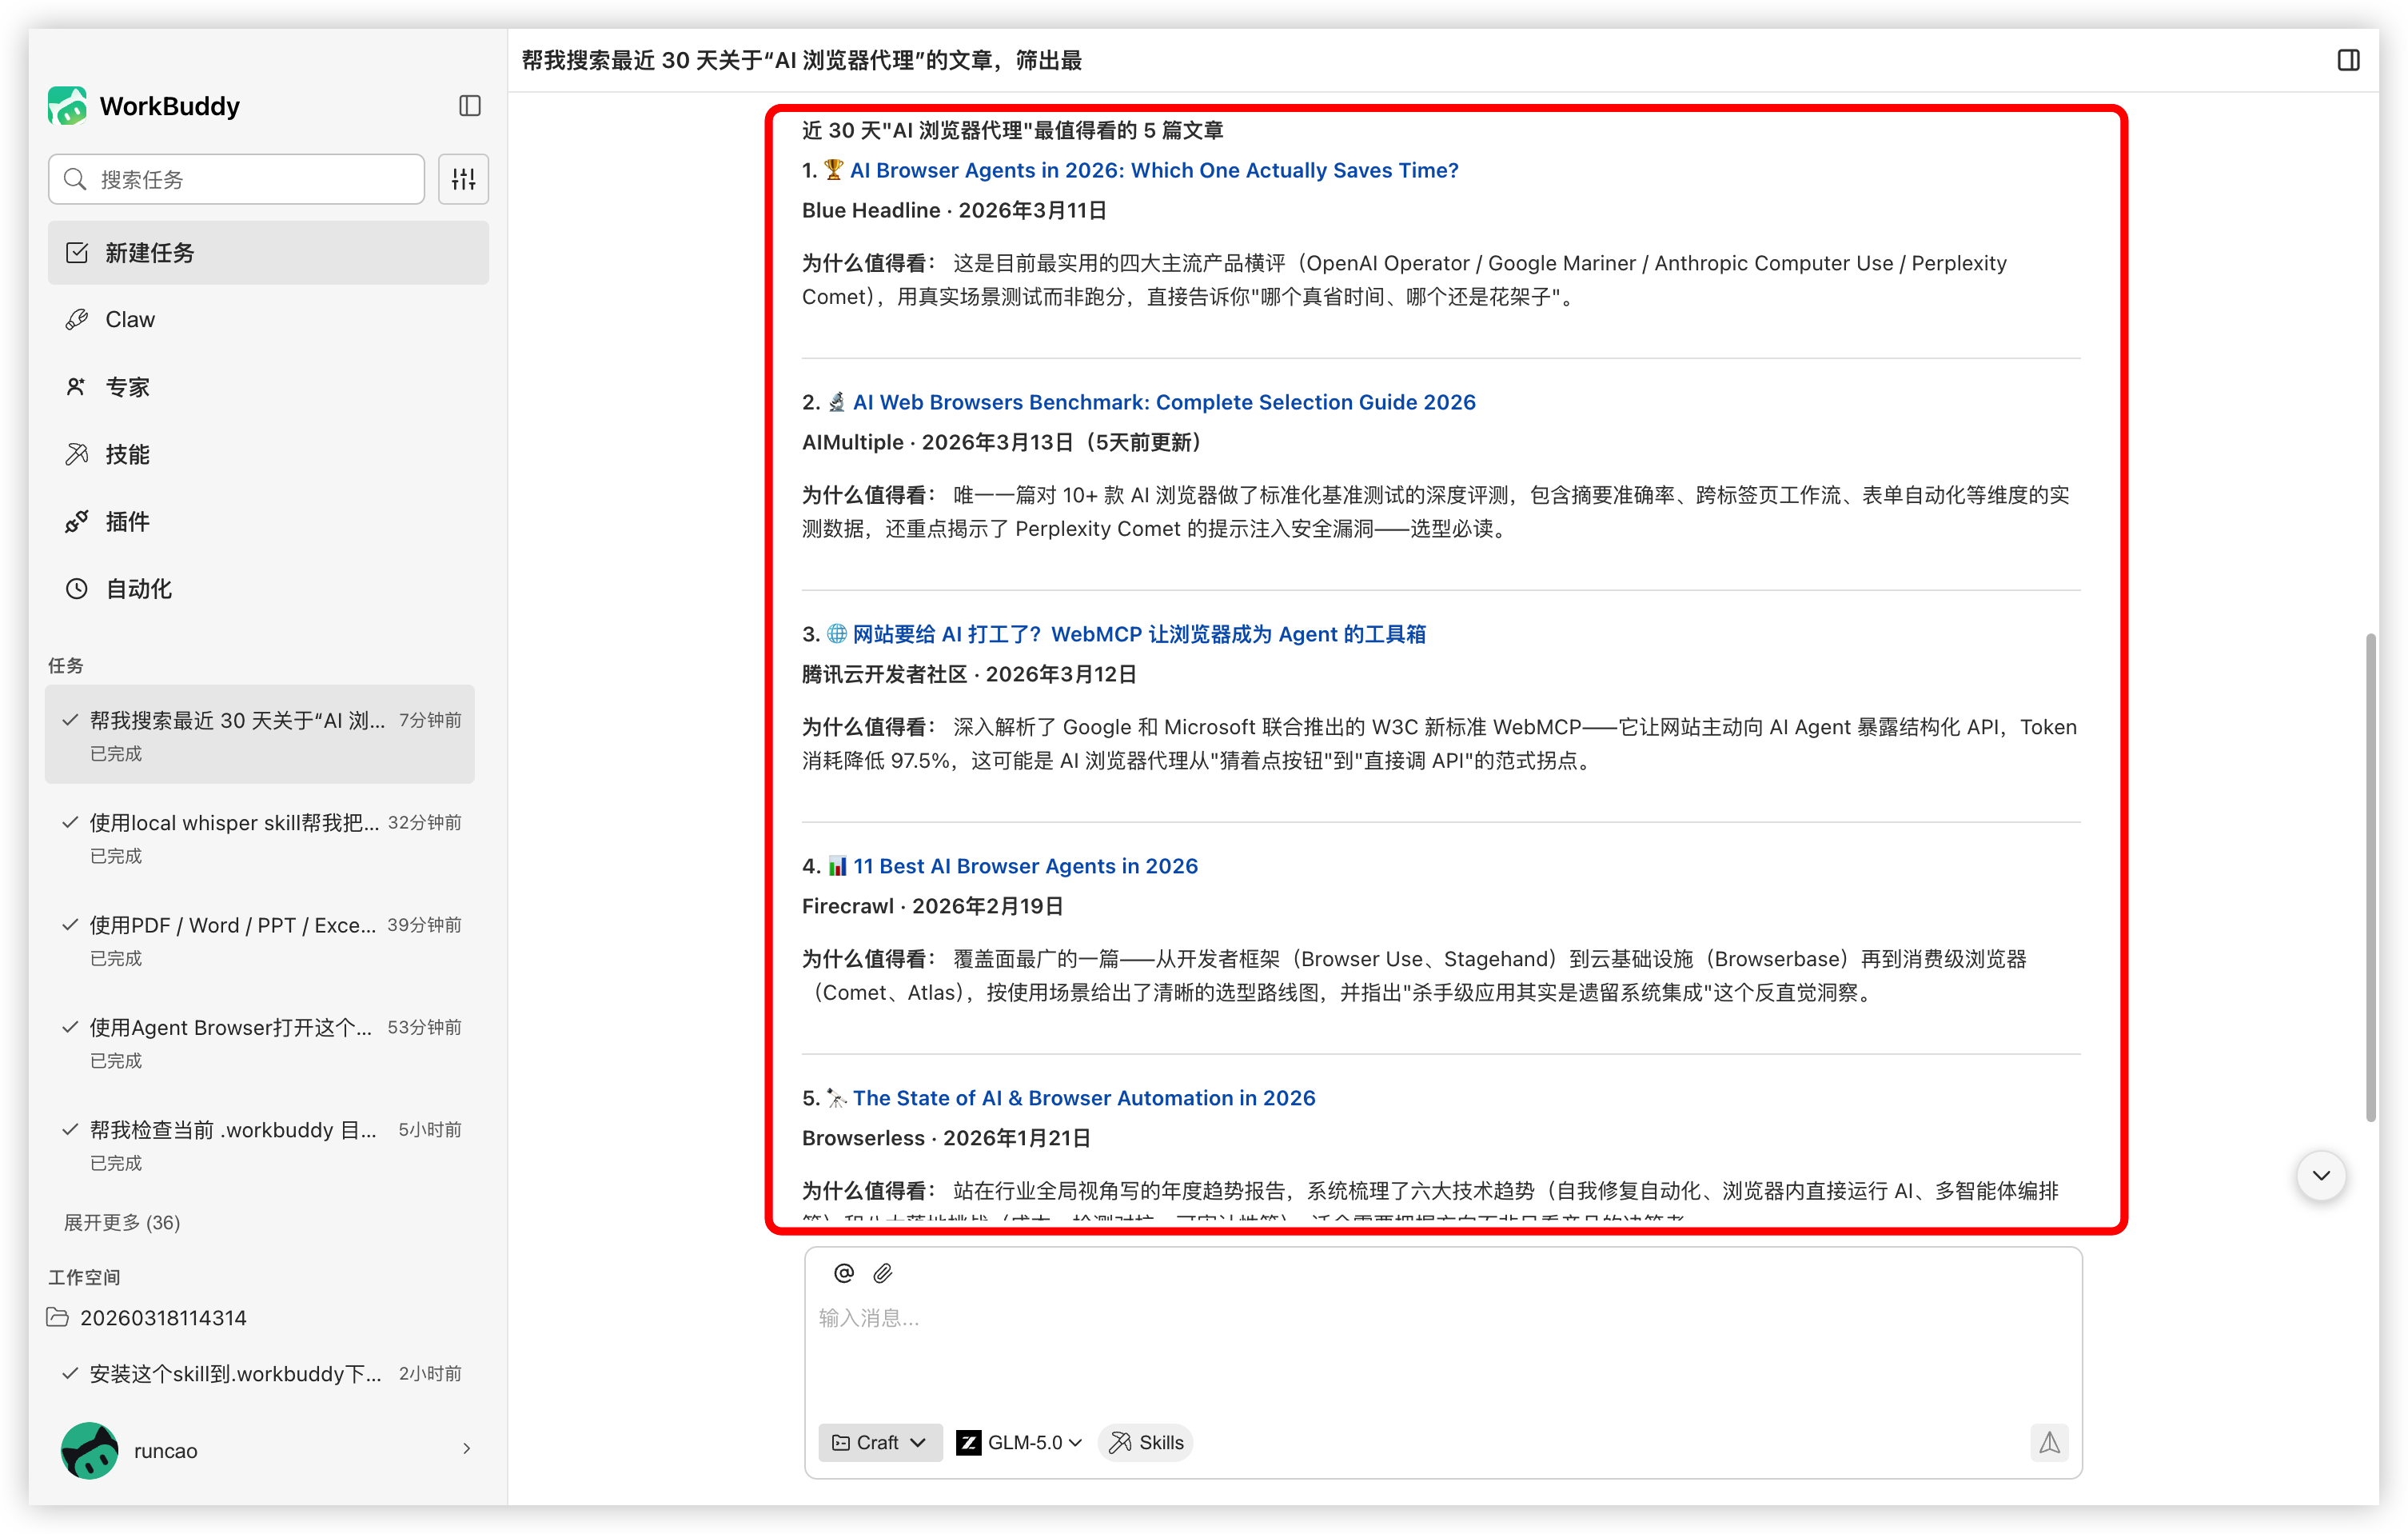Toggle the right side panel icon
This screenshot has width=2408, height=1534.
(2348, 60)
